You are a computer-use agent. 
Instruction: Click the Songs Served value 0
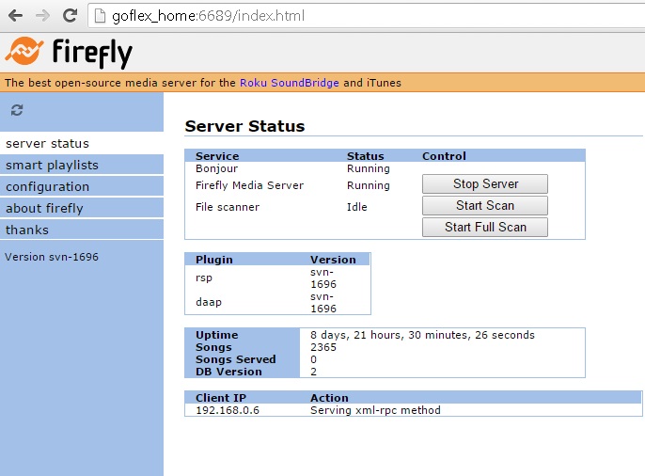coord(313,359)
